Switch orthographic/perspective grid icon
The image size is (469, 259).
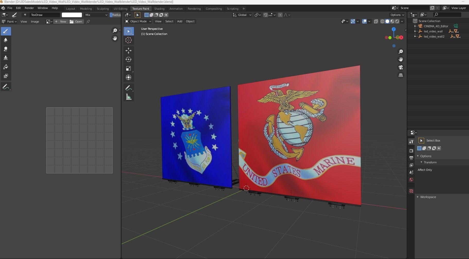coord(401,75)
